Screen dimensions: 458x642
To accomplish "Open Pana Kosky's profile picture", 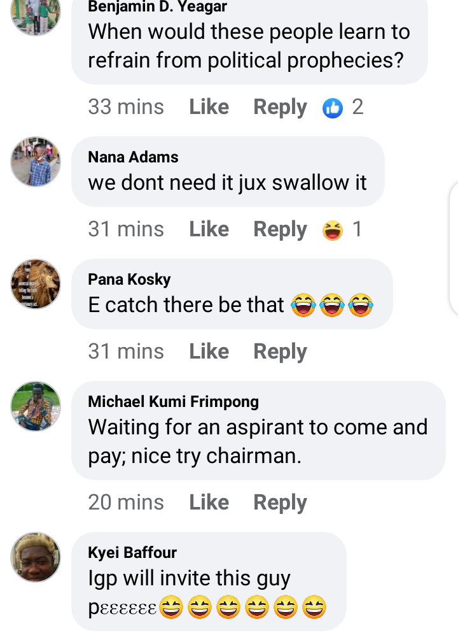I will tap(36, 284).
